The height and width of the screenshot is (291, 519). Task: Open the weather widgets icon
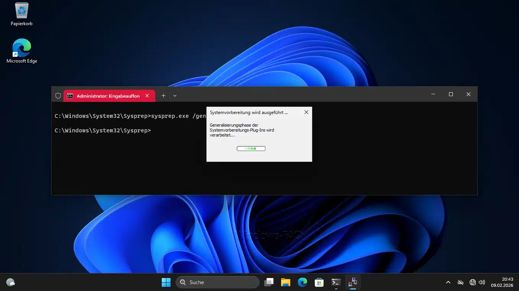click(x=11, y=283)
